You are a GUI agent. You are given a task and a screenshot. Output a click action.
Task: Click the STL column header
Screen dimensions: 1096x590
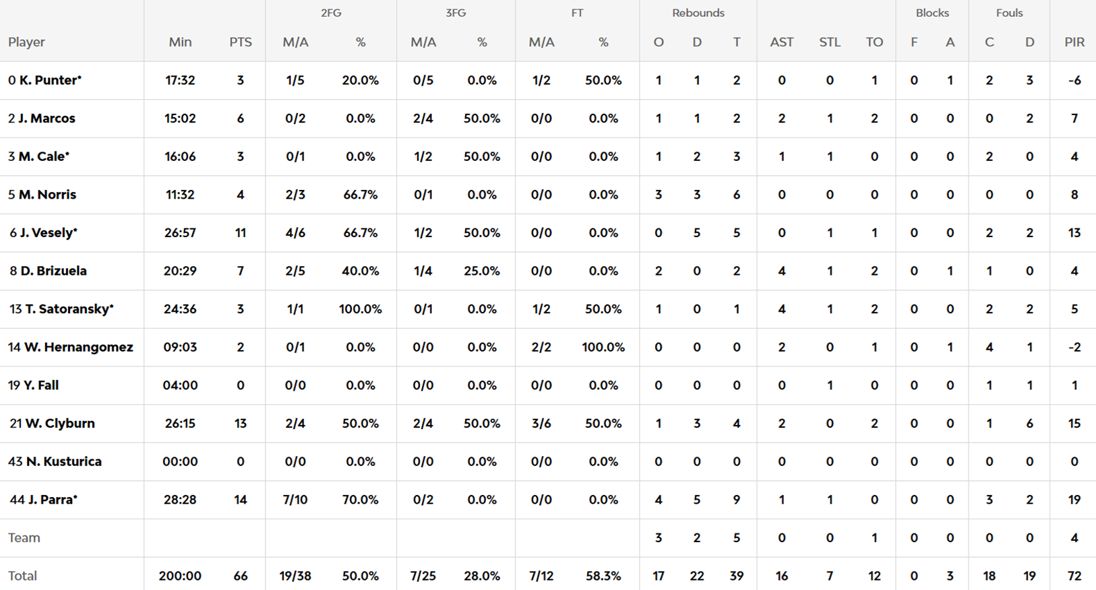pos(829,42)
